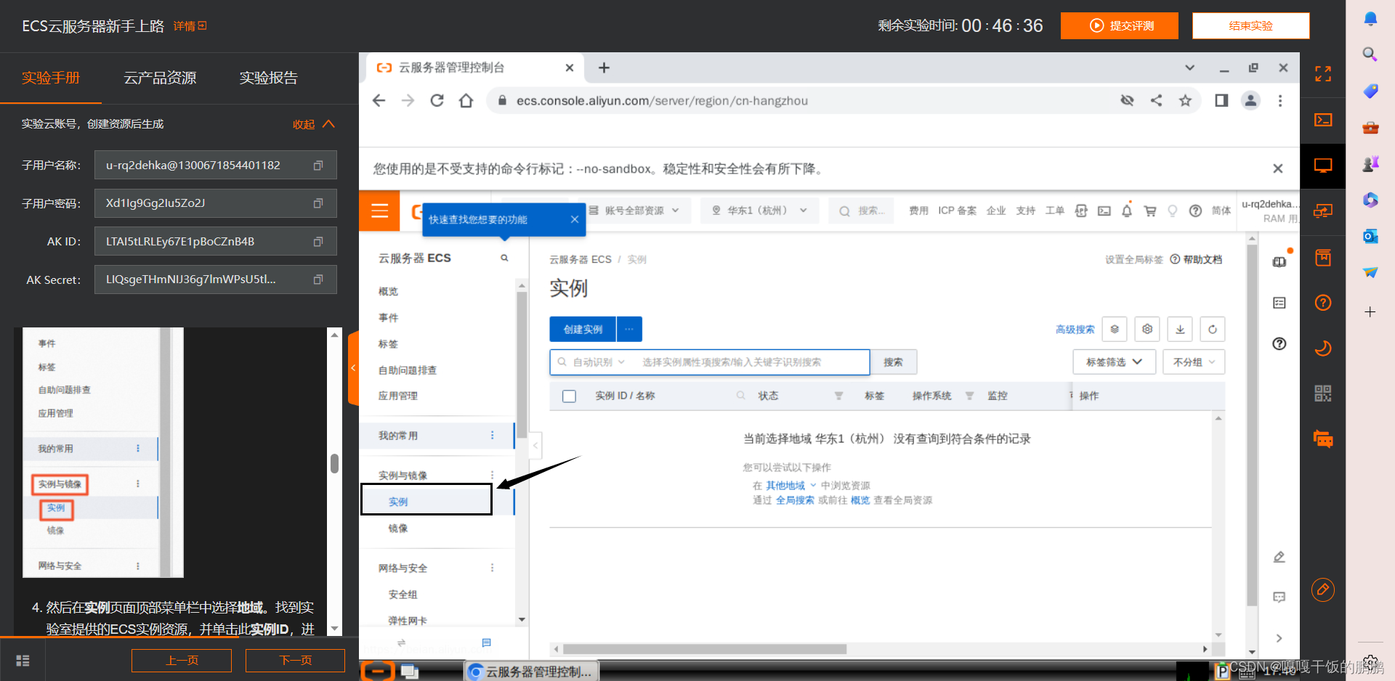The height and width of the screenshot is (681, 1395).
Task: Select 镜像 in the ECS sidebar
Action: click(398, 529)
